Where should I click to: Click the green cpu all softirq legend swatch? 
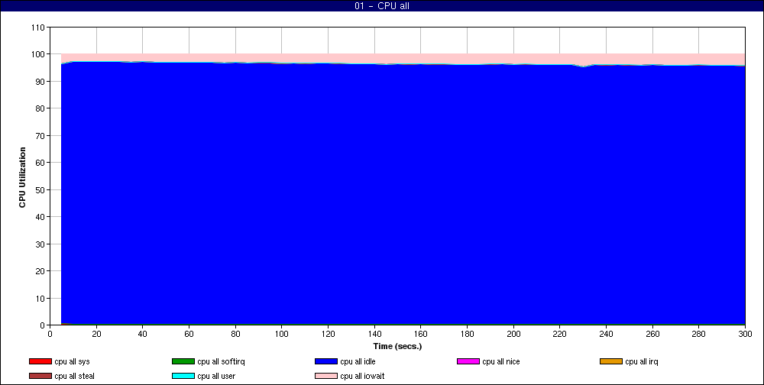click(x=183, y=361)
